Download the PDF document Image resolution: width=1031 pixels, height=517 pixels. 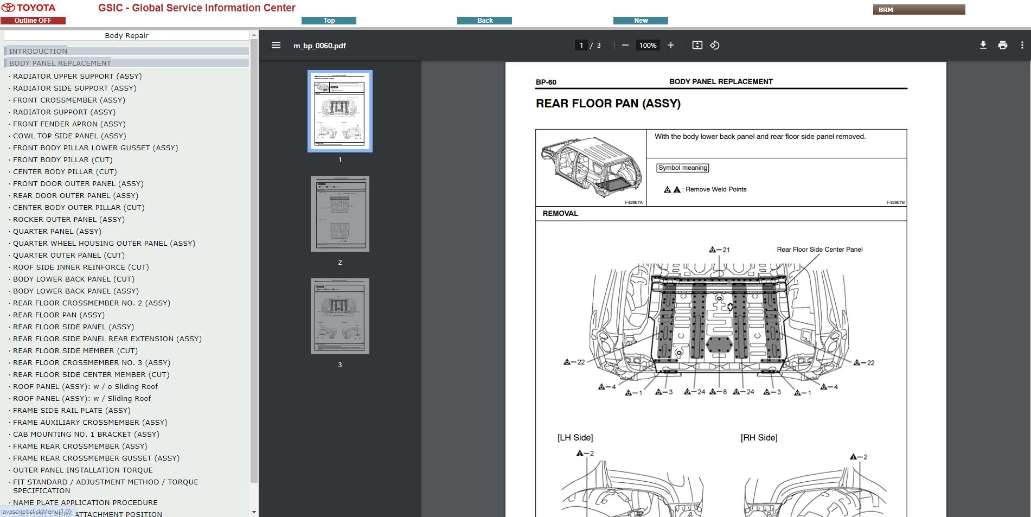983,46
